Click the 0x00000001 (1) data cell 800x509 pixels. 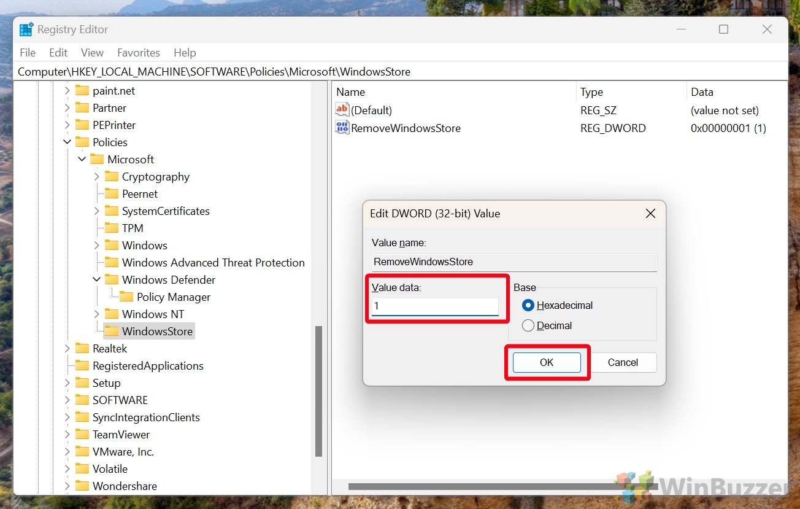[x=728, y=128]
